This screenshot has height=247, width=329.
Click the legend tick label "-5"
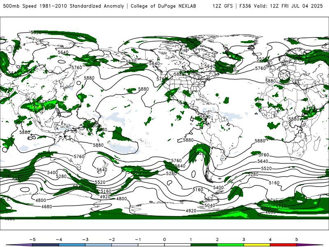click(x=32, y=240)
